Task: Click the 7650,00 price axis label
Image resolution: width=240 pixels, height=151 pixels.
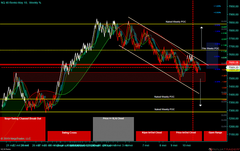Action: click(233, 55)
